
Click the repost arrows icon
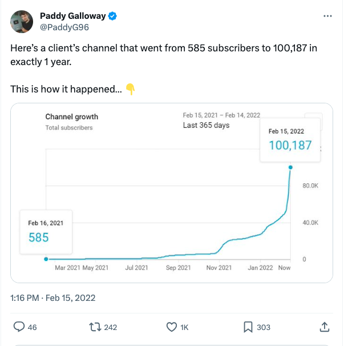(x=95, y=327)
